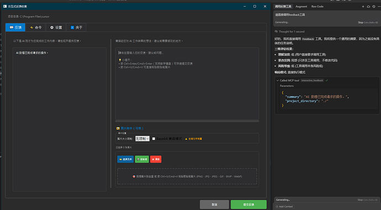Click the 会增加传输量 warning text
This screenshot has width=381, height=210.
pos(195,139)
